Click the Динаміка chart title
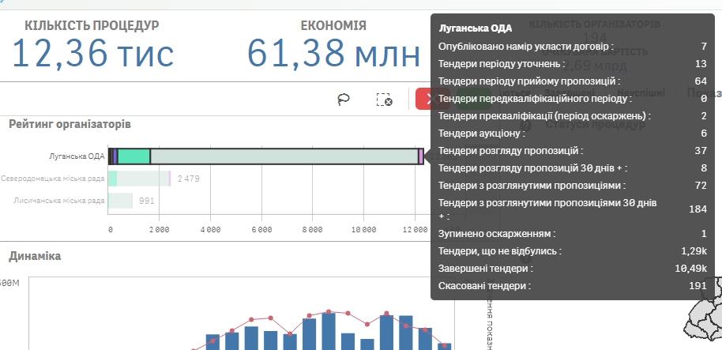The image size is (722, 350). (x=35, y=256)
